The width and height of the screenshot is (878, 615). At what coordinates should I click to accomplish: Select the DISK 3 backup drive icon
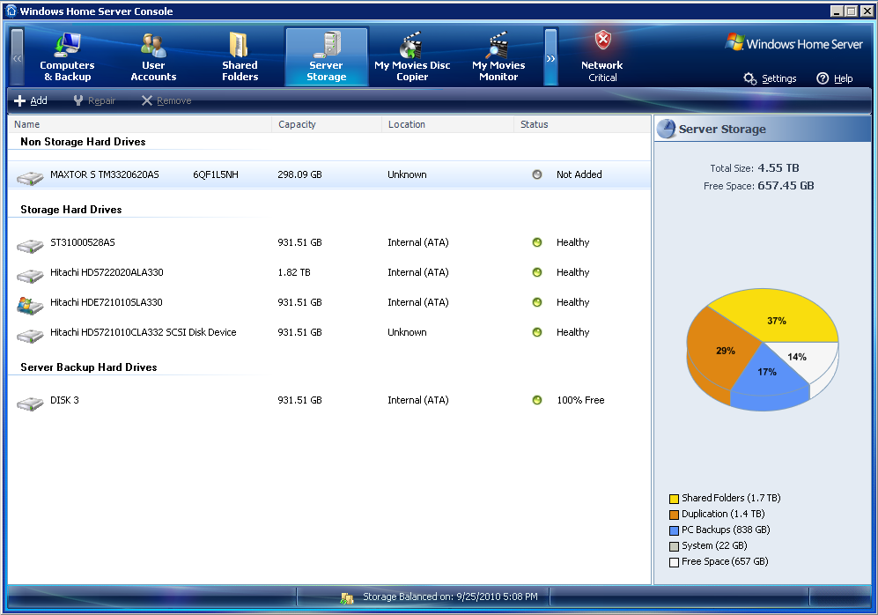click(30, 404)
